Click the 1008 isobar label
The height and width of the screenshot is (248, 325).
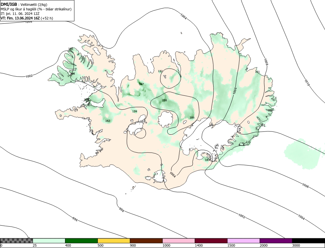266,62
